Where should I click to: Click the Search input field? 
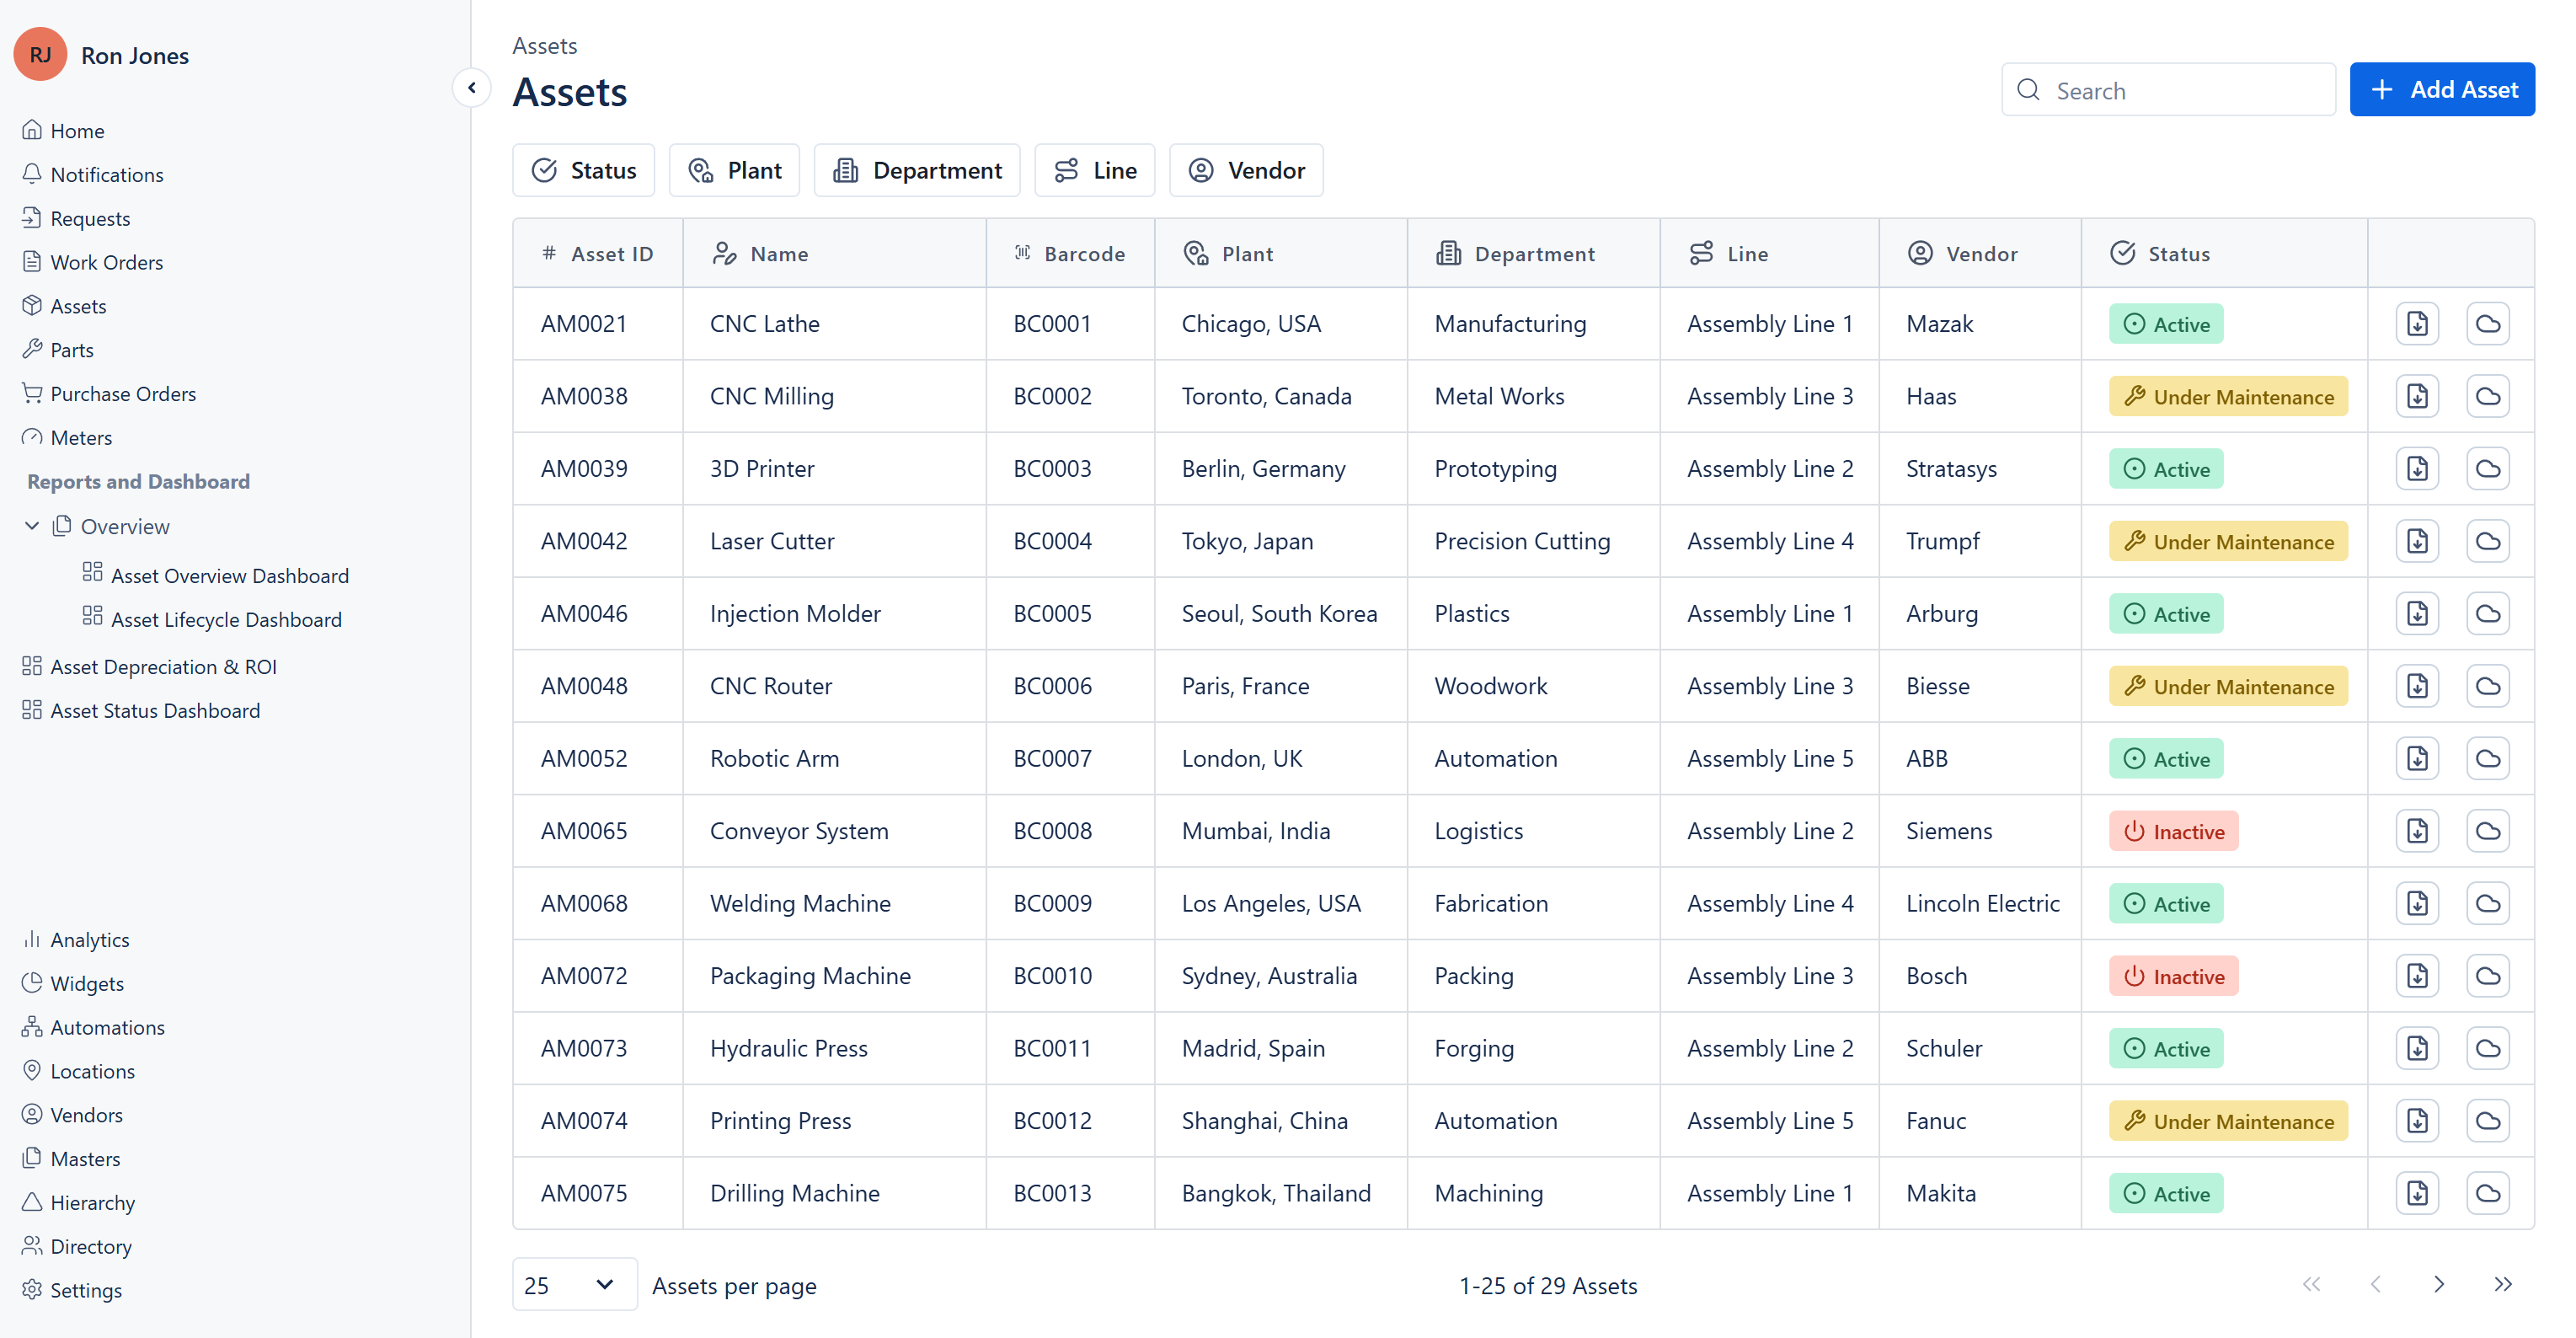[x=2168, y=90]
